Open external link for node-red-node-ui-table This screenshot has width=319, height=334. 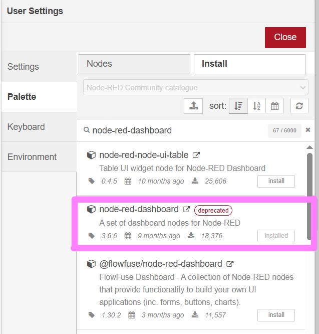pos(196,155)
